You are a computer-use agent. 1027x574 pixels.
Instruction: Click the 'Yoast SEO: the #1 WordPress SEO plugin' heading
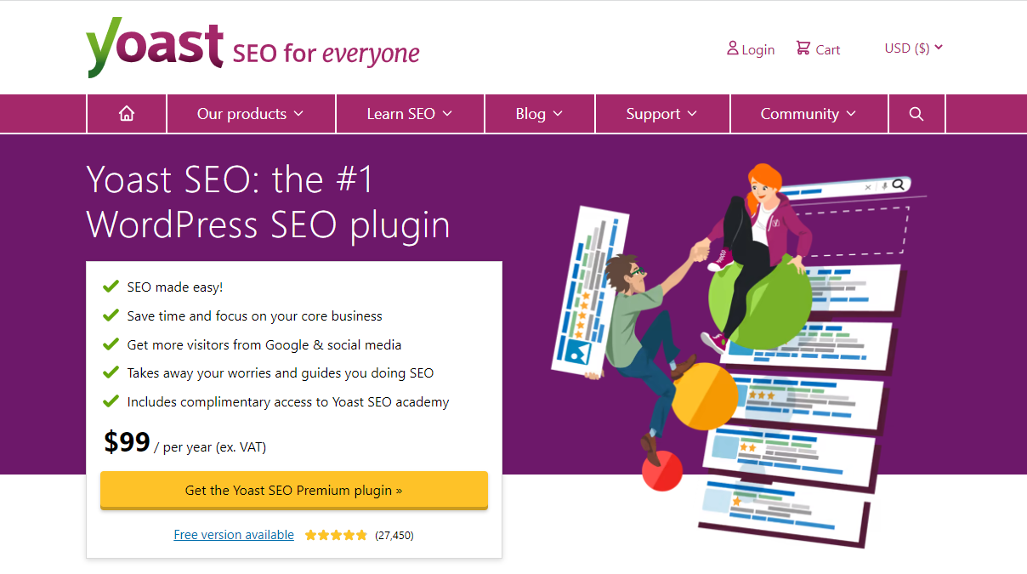click(269, 202)
